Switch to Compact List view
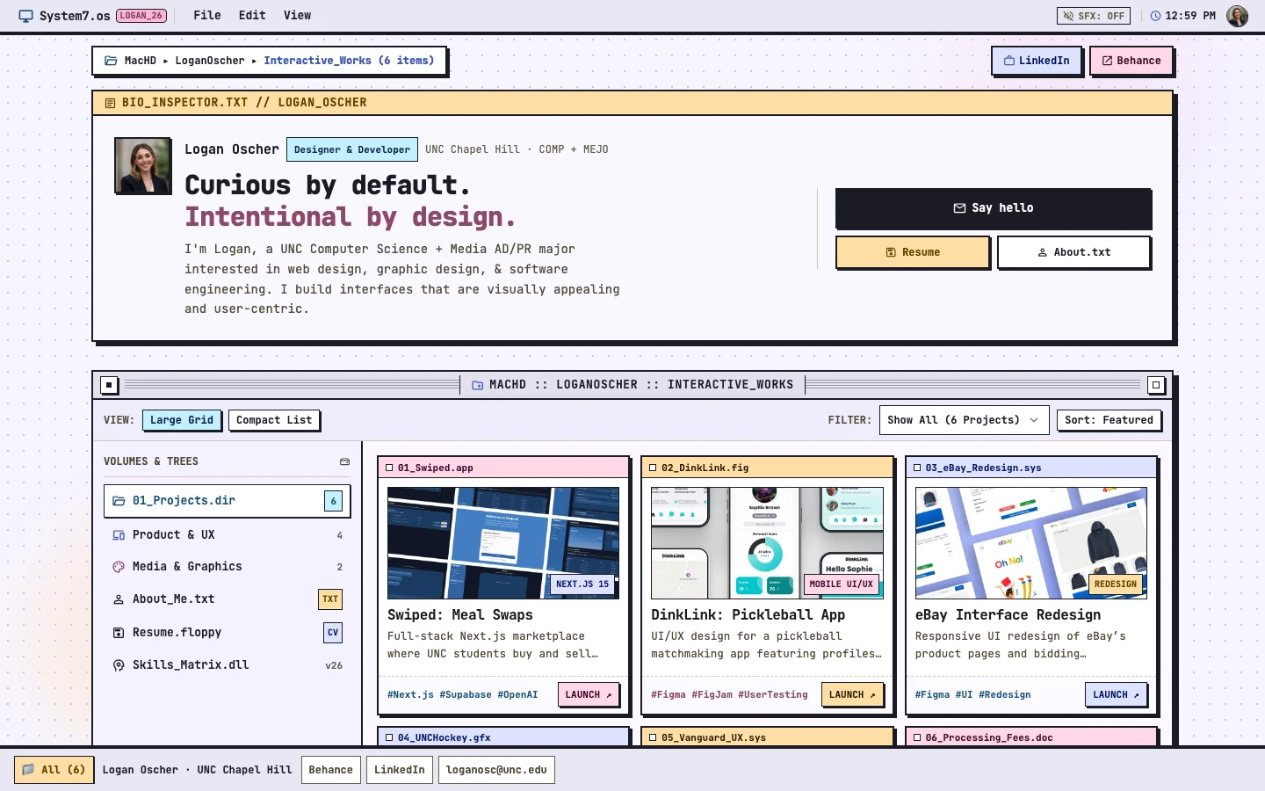 click(x=274, y=420)
